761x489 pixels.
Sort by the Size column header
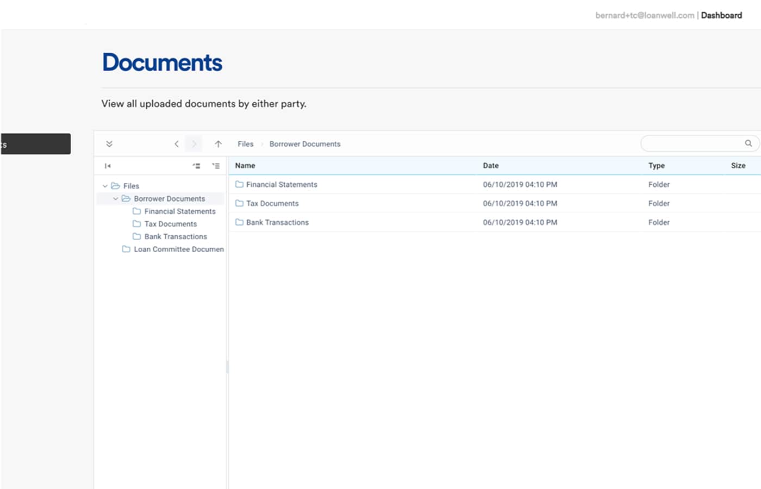point(738,166)
